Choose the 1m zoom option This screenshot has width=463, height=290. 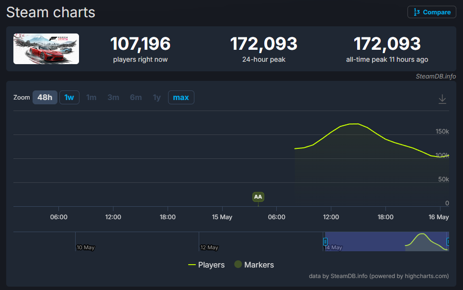pos(91,97)
